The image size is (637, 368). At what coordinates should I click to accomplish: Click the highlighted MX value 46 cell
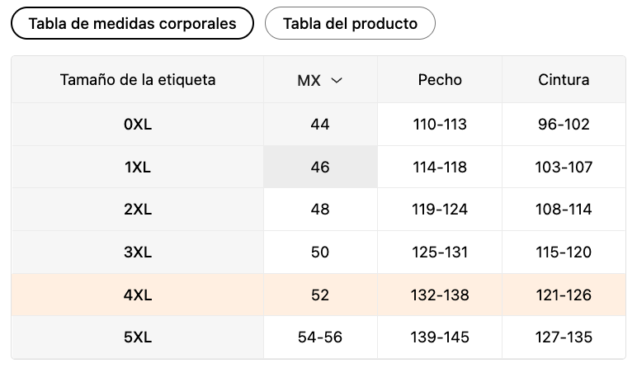[x=320, y=167]
